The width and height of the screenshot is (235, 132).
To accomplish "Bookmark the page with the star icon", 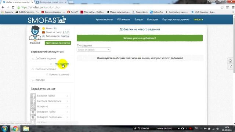I will pos(222,7).
